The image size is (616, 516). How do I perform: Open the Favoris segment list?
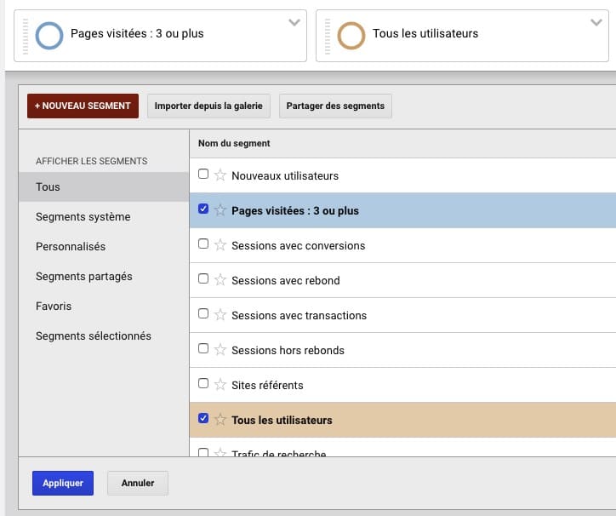pyautogui.click(x=54, y=307)
